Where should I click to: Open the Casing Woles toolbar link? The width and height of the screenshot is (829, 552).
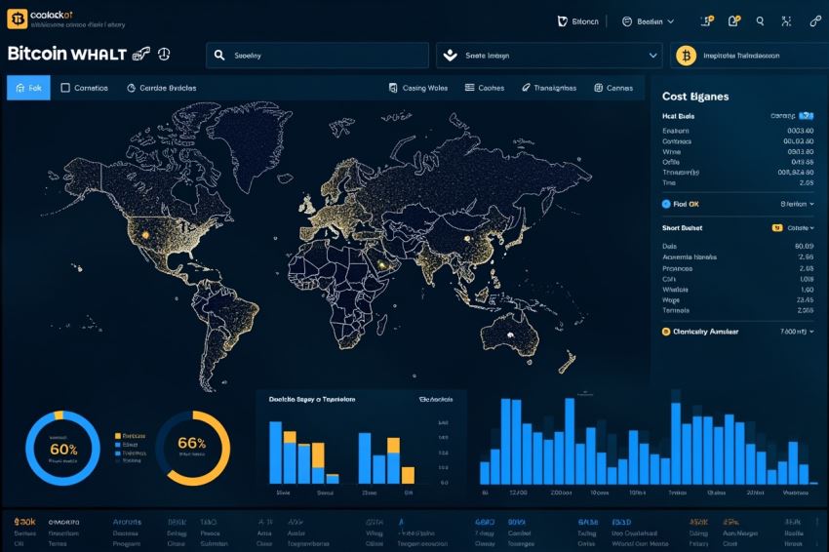point(418,88)
